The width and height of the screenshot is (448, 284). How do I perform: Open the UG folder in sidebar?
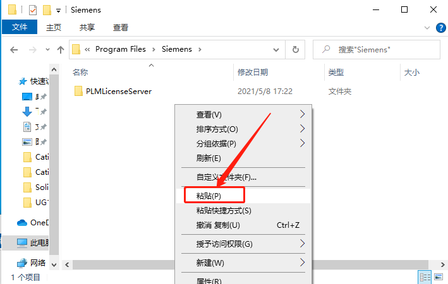pos(36,203)
